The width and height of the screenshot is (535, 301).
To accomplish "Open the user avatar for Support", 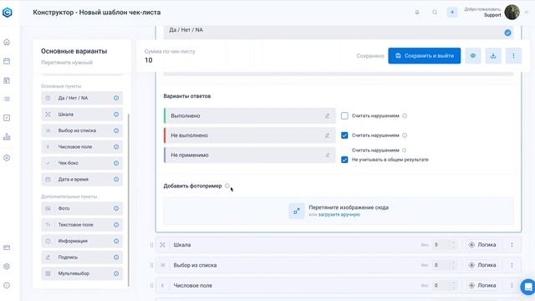I will (512, 13).
